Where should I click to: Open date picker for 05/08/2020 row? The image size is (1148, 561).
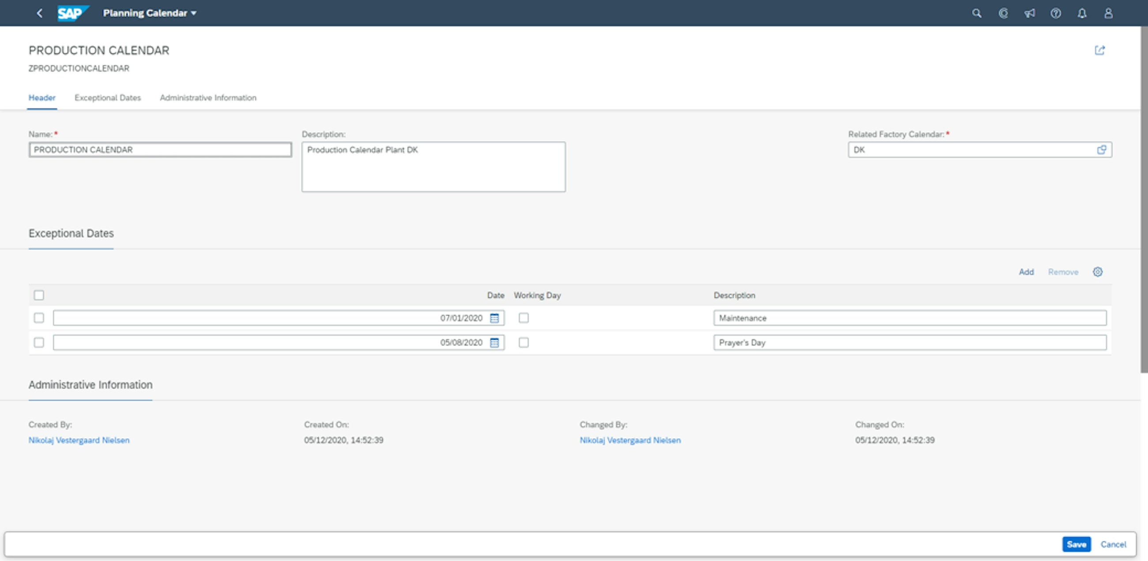click(x=494, y=342)
